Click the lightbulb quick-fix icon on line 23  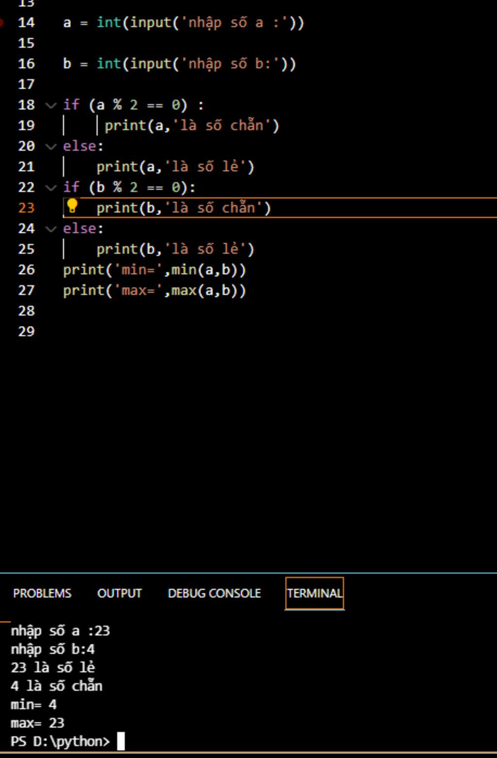click(x=72, y=206)
